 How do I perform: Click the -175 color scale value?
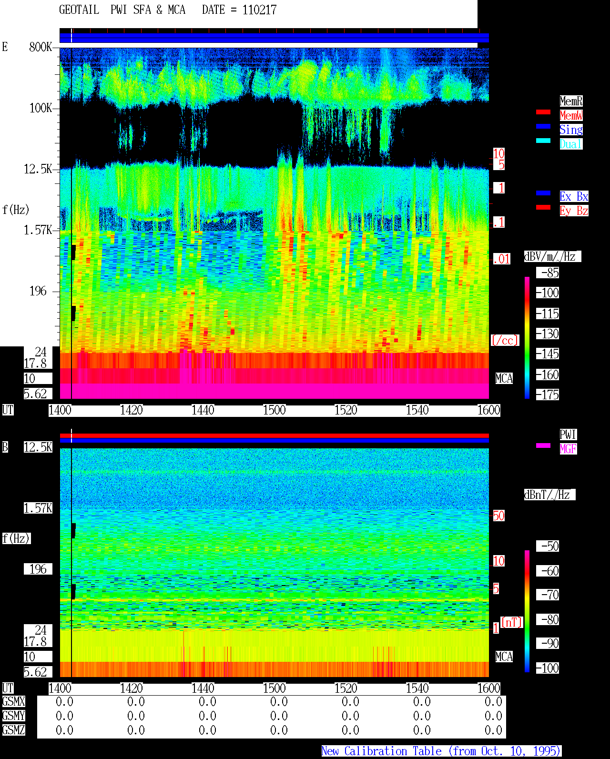tap(548, 395)
